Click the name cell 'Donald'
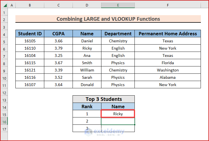The image size is (209, 141). tap(87, 85)
